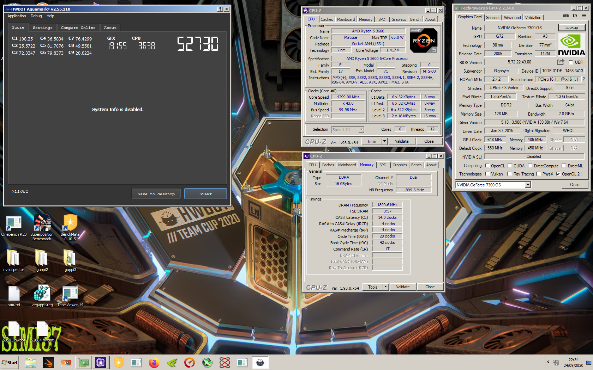The height and width of the screenshot is (370, 593).
Task: Click the Core Speed value 4299.00 MHz
Action: (348, 97)
